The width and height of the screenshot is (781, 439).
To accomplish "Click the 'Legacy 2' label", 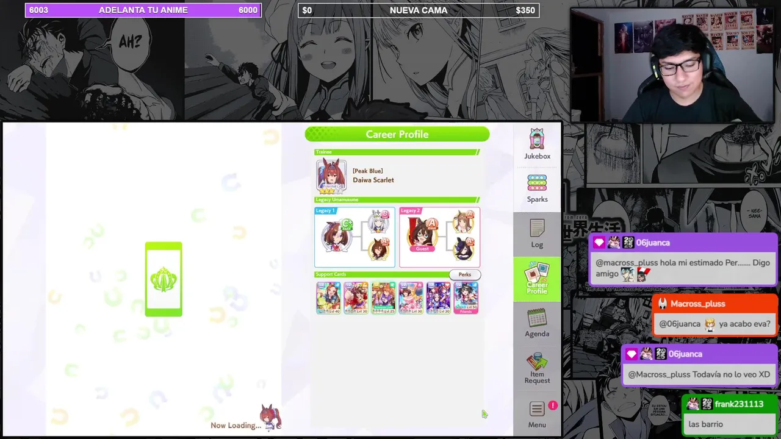I will click(410, 211).
